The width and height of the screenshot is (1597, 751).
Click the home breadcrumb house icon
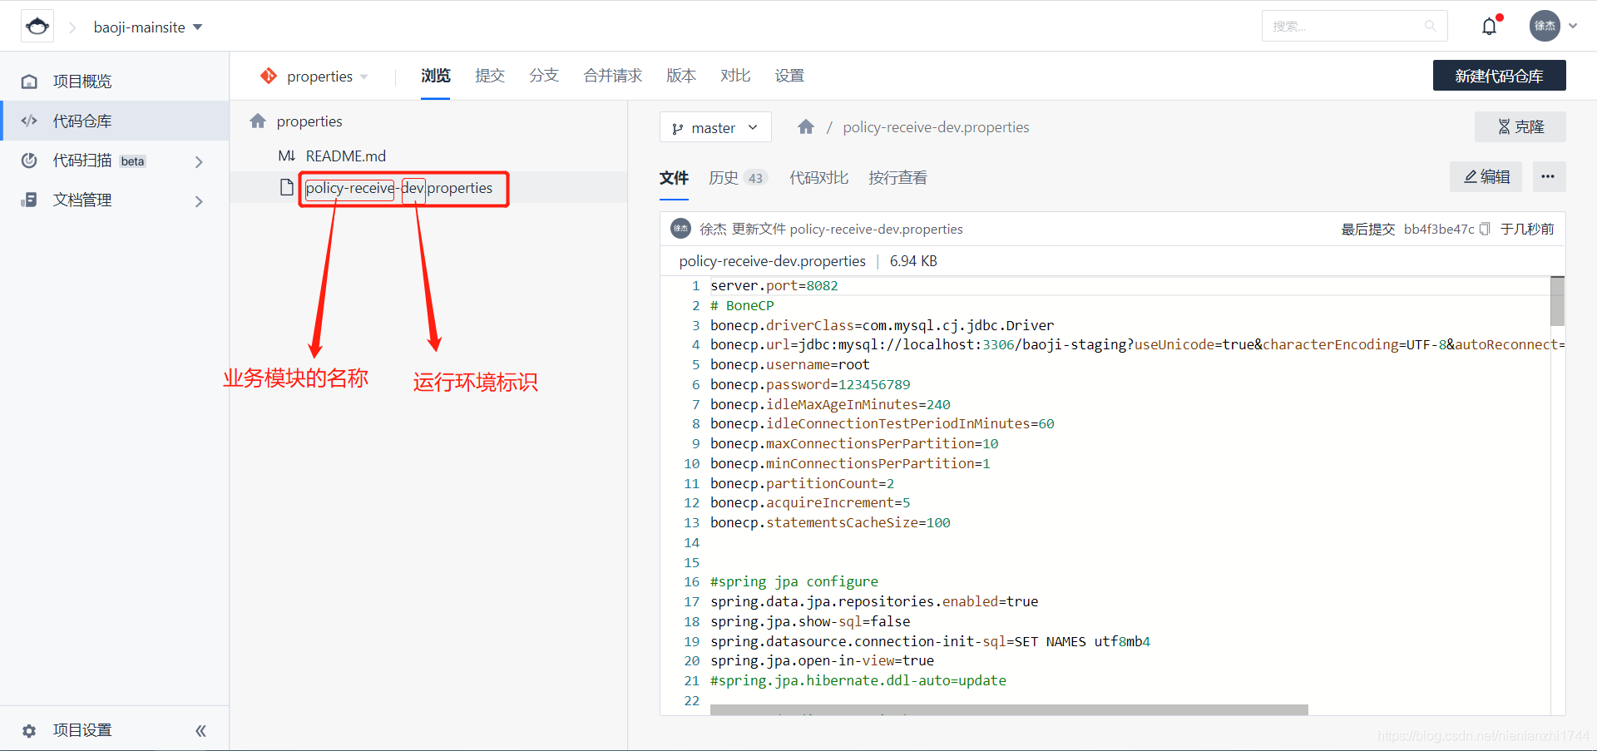(x=805, y=126)
